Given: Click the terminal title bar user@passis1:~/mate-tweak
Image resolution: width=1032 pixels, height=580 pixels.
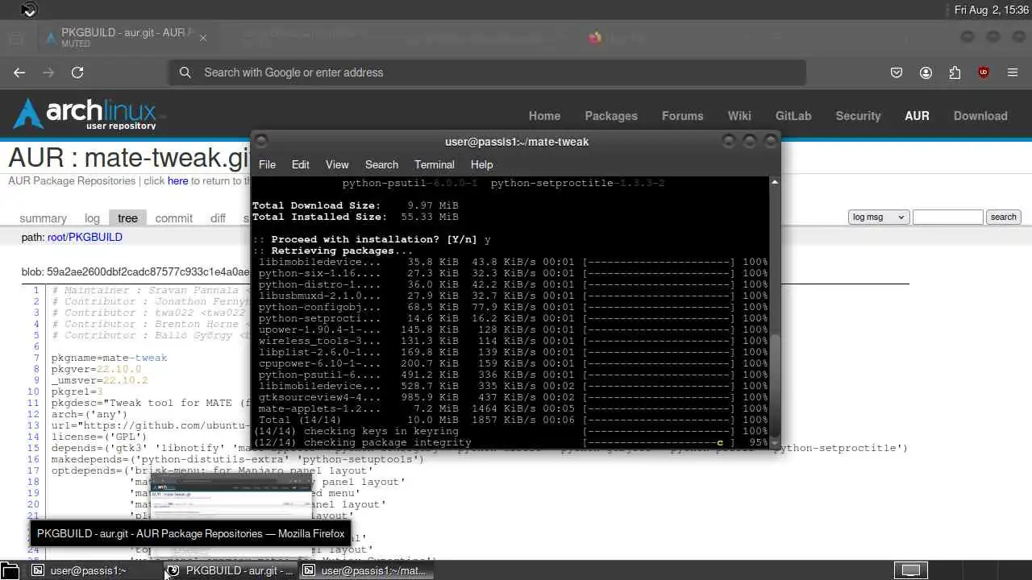Looking at the screenshot, I should point(517,142).
